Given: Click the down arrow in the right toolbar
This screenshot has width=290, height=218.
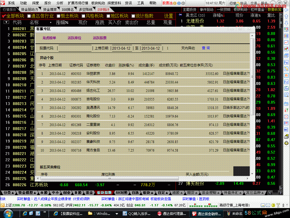Looking at the screenshot, I should click(x=286, y=23).
